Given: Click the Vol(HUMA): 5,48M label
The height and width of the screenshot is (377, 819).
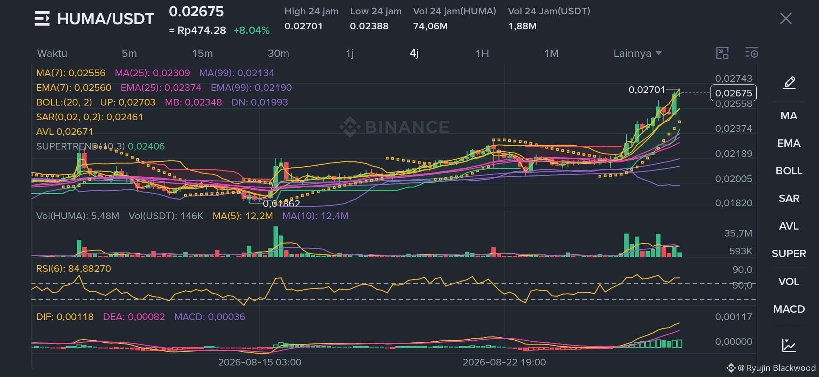Looking at the screenshot, I should (78, 216).
